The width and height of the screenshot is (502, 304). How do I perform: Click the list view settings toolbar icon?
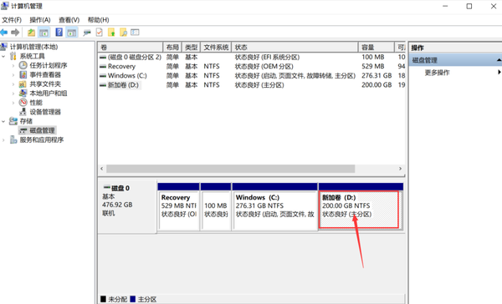[x=135, y=33]
